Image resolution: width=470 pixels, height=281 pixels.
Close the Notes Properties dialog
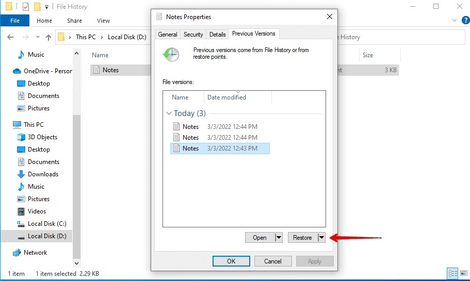pos(330,16)
